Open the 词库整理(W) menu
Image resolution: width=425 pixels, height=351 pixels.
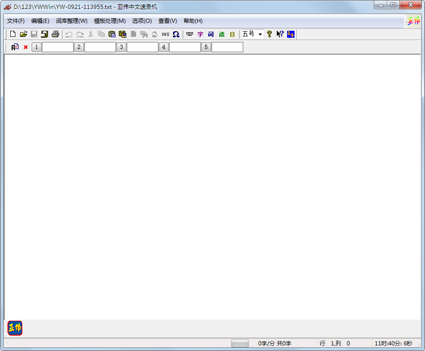click(x=71, y=21)
